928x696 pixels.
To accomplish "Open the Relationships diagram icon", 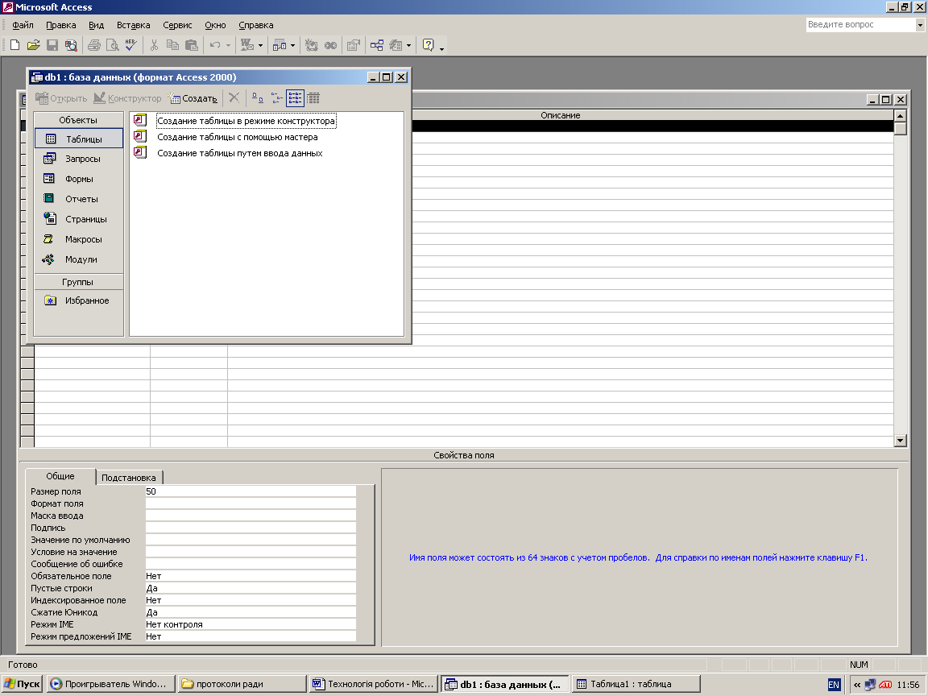I will tap(376, 45).
